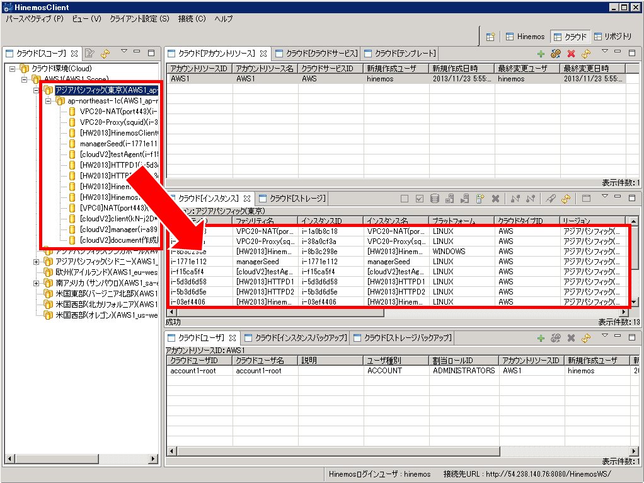Select 米国西部(オレゴン) in the scope tree
This screenshot has width=644, height=483.
pyautogui.click(x=101, y=315)
